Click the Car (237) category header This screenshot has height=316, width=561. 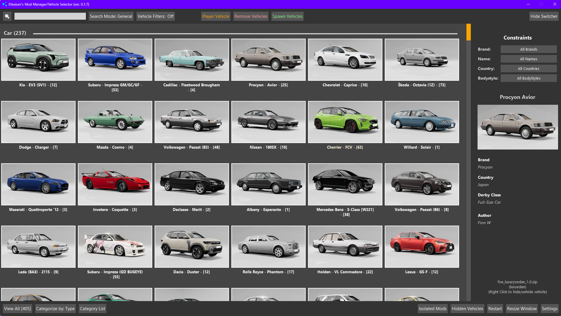(x=15, y=33)
